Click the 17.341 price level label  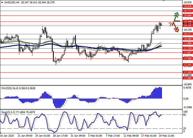pyautogui.click(x=187, y=65)
